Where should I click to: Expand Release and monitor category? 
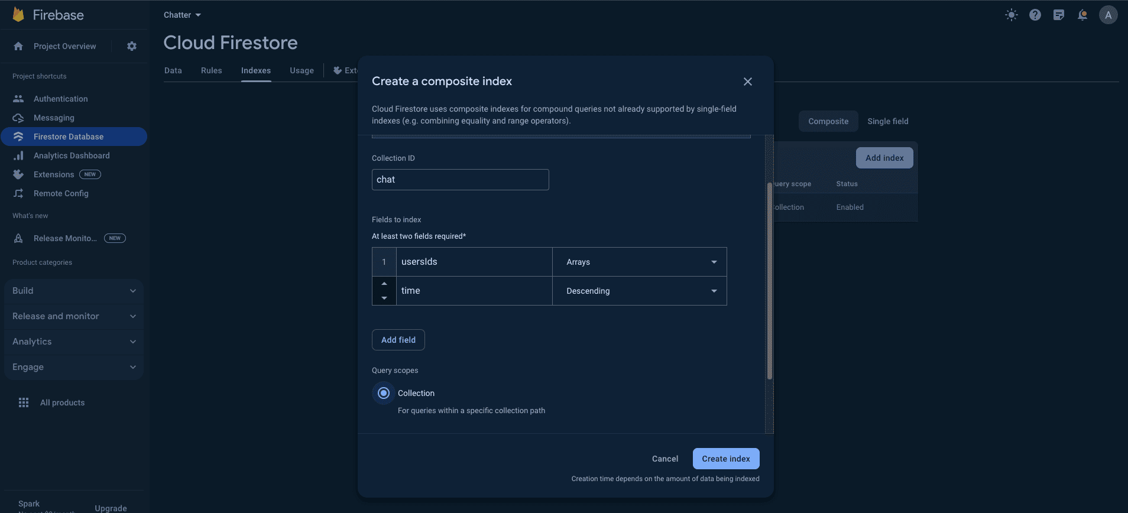74,316
